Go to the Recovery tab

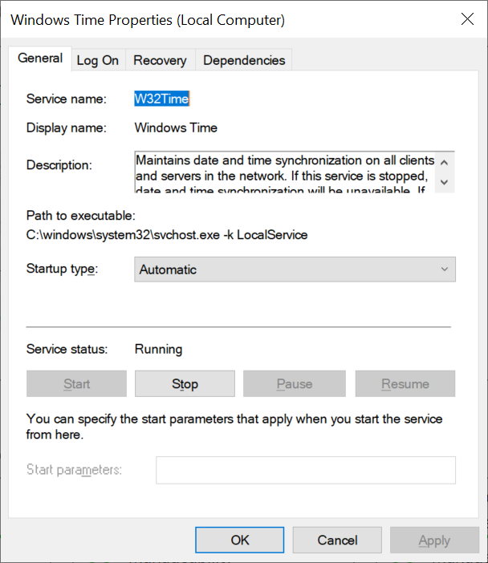pos(160,60)
